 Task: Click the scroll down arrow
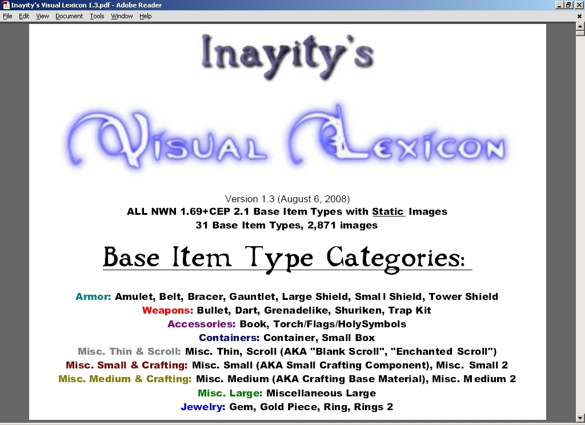point(580,416)
